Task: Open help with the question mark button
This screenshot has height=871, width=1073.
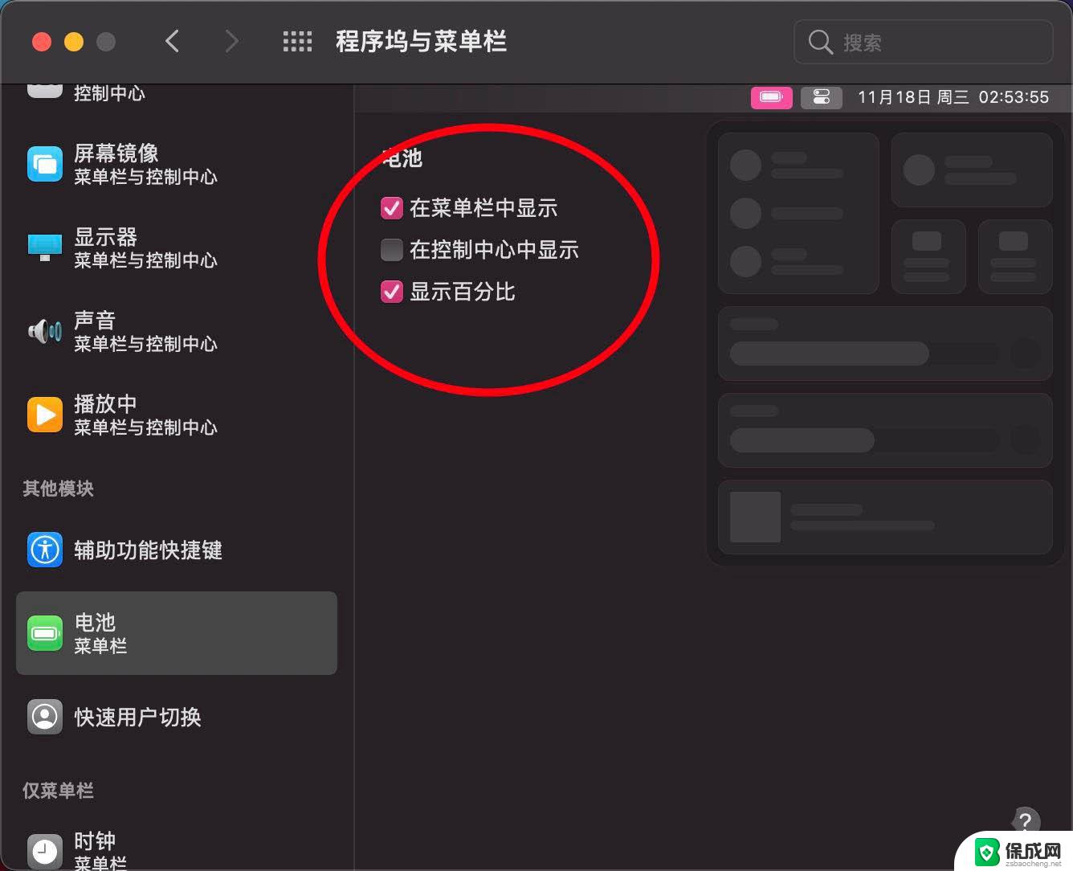Action: [x=1025, y=821]
